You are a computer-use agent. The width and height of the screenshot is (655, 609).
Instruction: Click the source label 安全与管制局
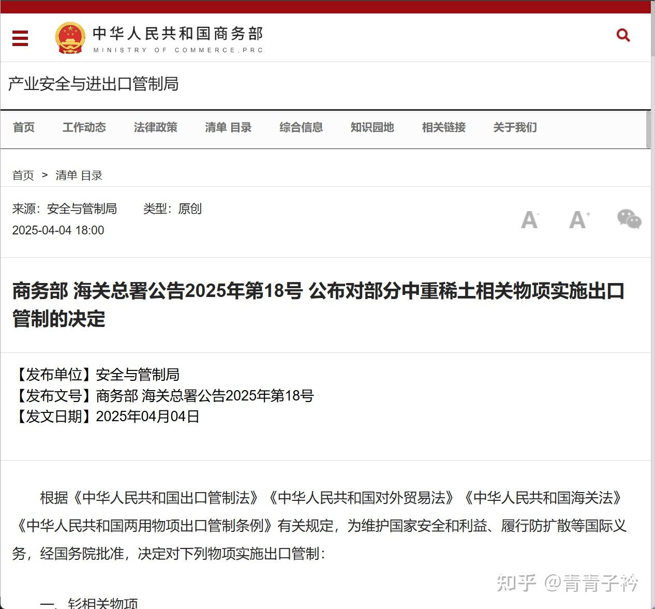coord(81,209)
